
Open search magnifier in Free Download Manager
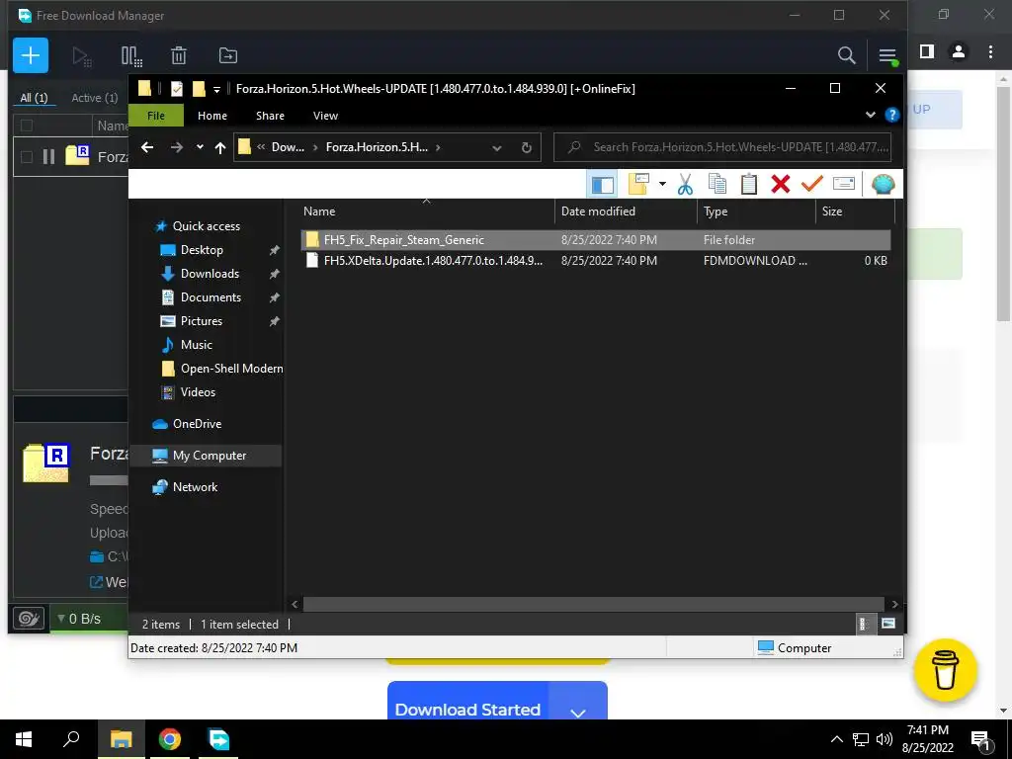[x=846, y=55]
